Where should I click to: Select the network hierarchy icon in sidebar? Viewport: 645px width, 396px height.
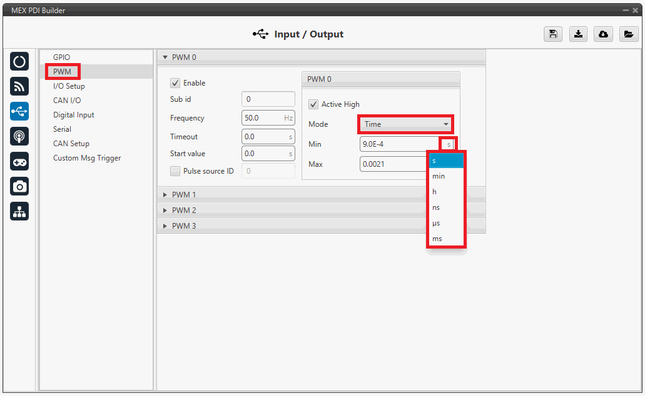point(19,212)
